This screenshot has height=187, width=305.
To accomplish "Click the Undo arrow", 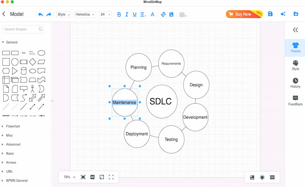I will [40, 14].
